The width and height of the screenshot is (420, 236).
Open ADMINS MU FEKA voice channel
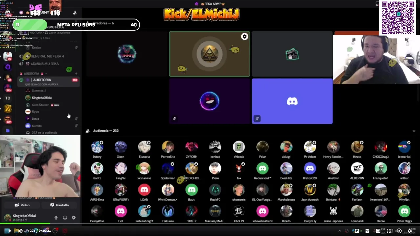[45, 64]
